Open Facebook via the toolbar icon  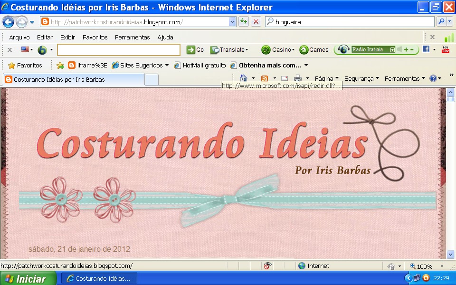coord(426,49)
